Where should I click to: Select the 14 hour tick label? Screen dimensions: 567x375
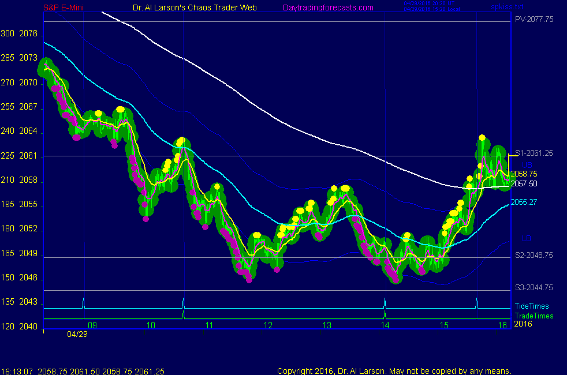pyautogui.click(x=385, y=325)
